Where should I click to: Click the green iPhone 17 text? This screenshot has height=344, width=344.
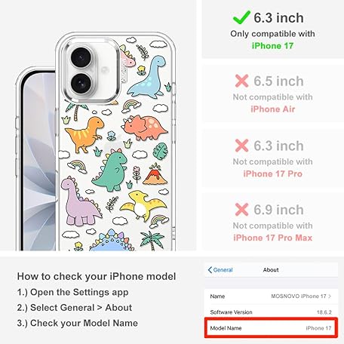tap(272, 46)
